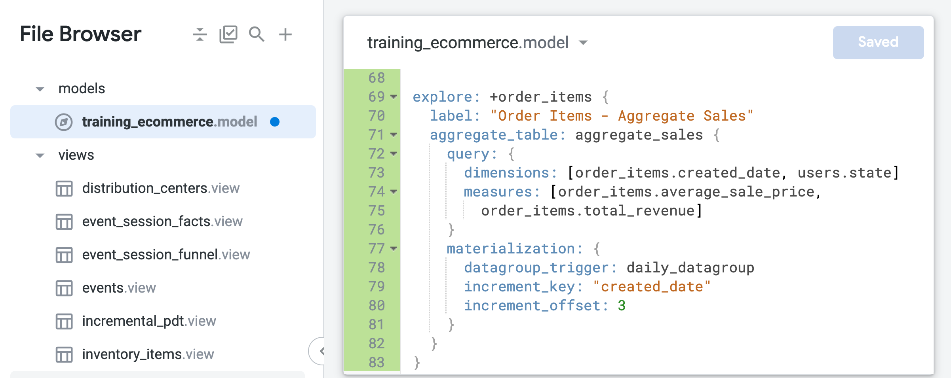Click the collapse all folders icon

point(200,34)
